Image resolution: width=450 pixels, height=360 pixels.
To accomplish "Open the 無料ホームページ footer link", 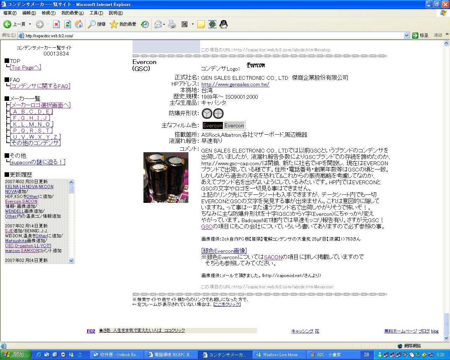I will click(x=401, y=331).
